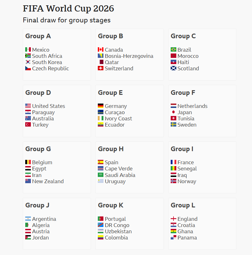
Task: Click the Group K heading
Action: pyautogui.click(x=111, y=205)
